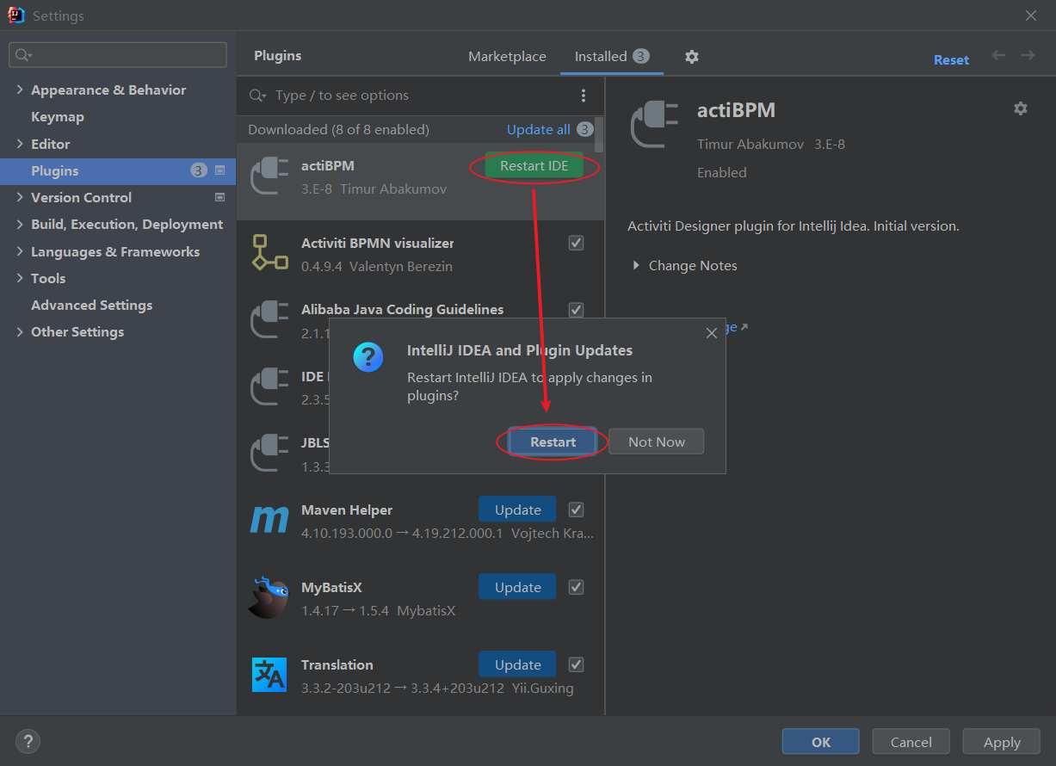The image size is (1056, 766).
Task: Click the large actiBPM plug icon in details
Action: [655, 124]
